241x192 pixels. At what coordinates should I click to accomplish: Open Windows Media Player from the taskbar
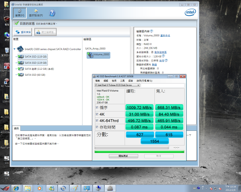pyautogui.click(x=40, y=187)
